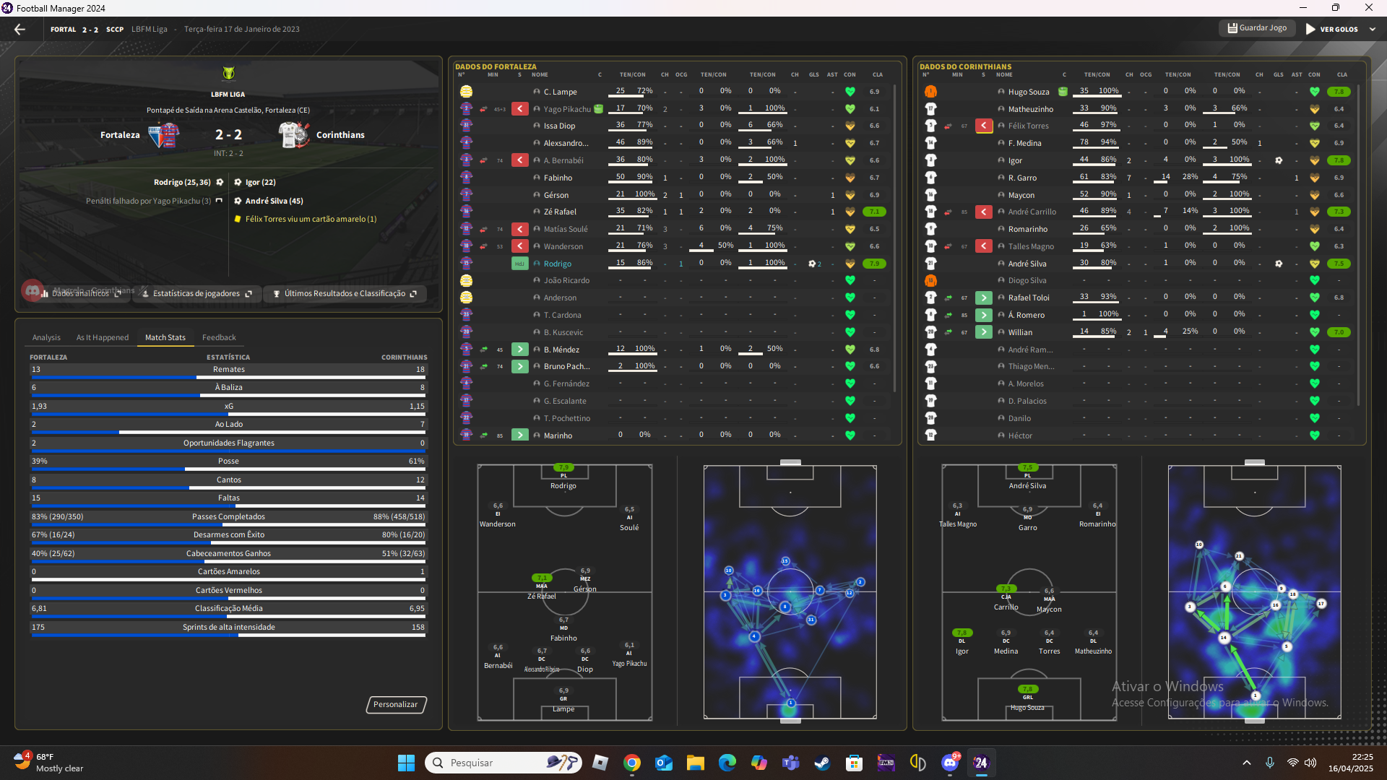Image resolution: width=1387 pixels, height=780 pixels.
Task: Click the Fortaleza pass-map heat map
Action: coord(790,592)
